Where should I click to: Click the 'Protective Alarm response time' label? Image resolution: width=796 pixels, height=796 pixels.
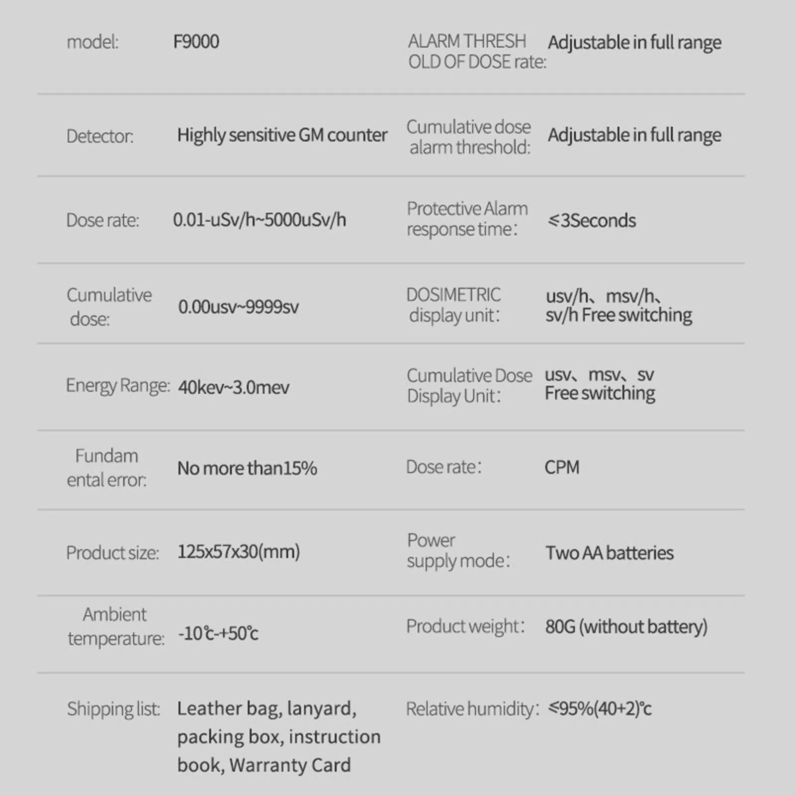467,219
